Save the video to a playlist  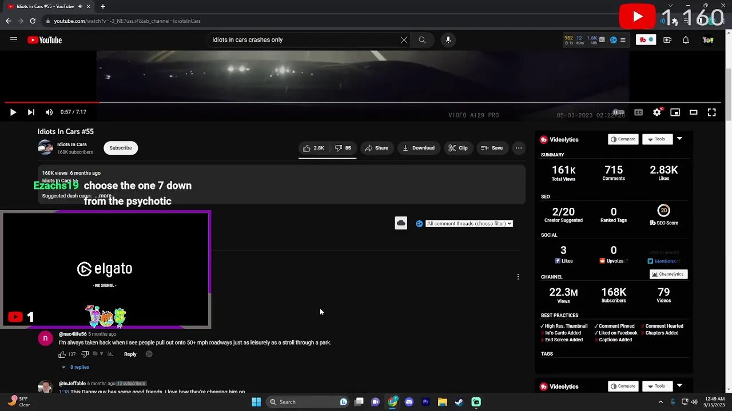[x=492, y=148]
